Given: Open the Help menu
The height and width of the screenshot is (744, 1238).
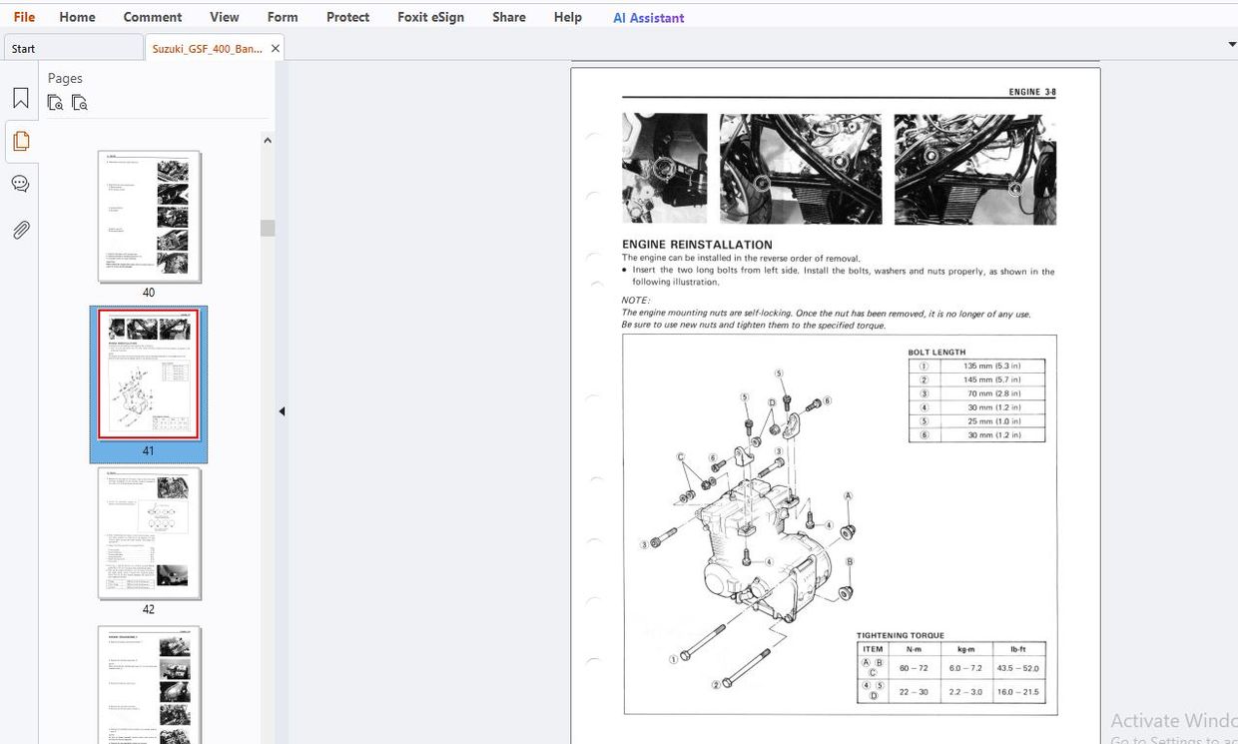Looking at the screenshot, I should (567, 16).
